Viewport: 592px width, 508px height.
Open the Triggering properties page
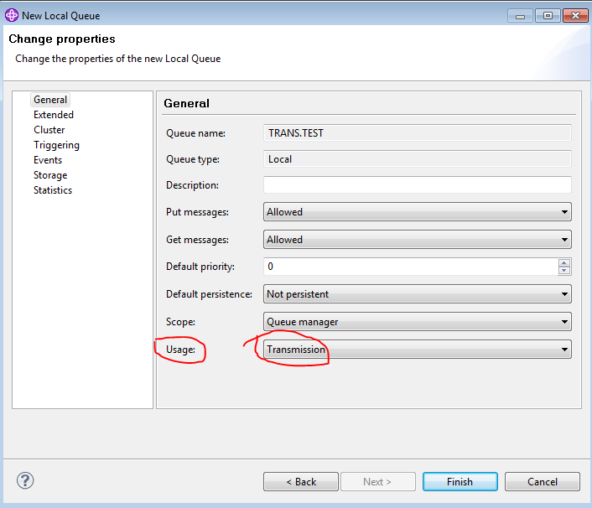click(x=56, y=145)
